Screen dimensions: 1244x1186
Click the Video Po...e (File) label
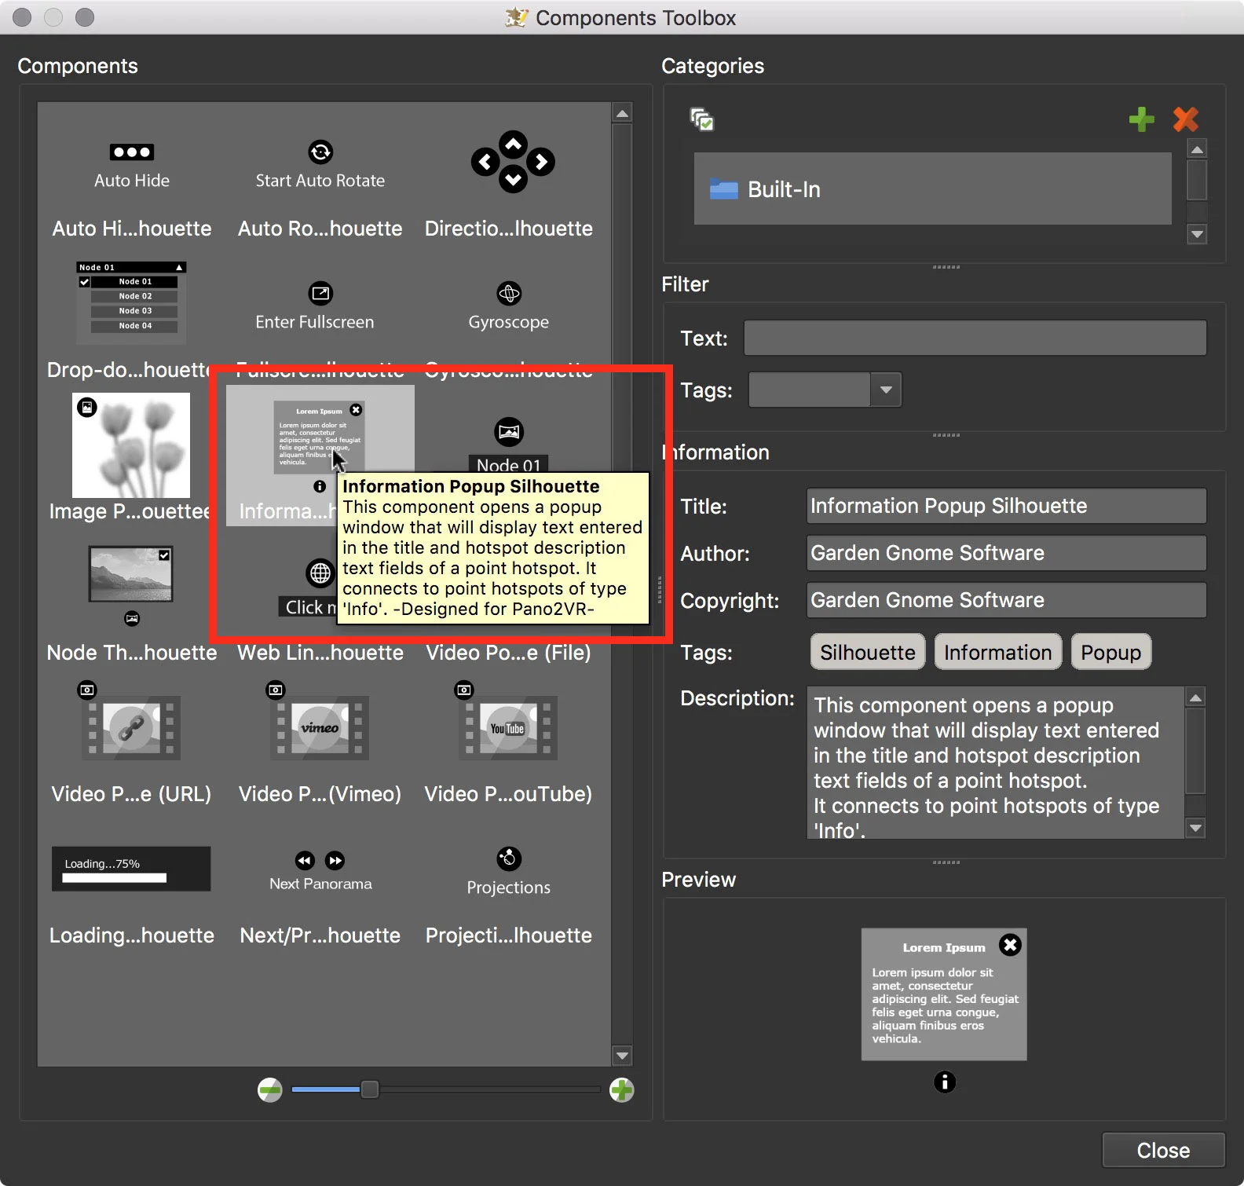tap(509, 653)
